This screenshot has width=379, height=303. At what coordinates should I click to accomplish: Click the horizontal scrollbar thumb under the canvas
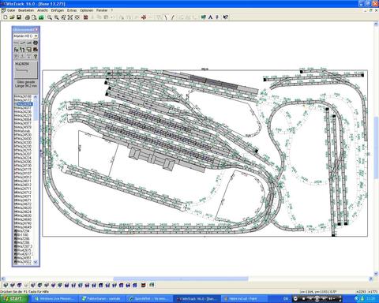point(181,279)
